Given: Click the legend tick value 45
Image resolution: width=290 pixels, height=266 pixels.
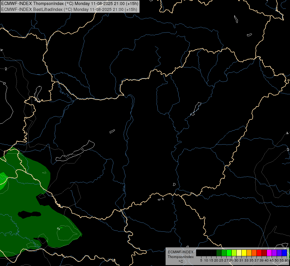Looking at the screenshot, I should (x=272, y=260).
